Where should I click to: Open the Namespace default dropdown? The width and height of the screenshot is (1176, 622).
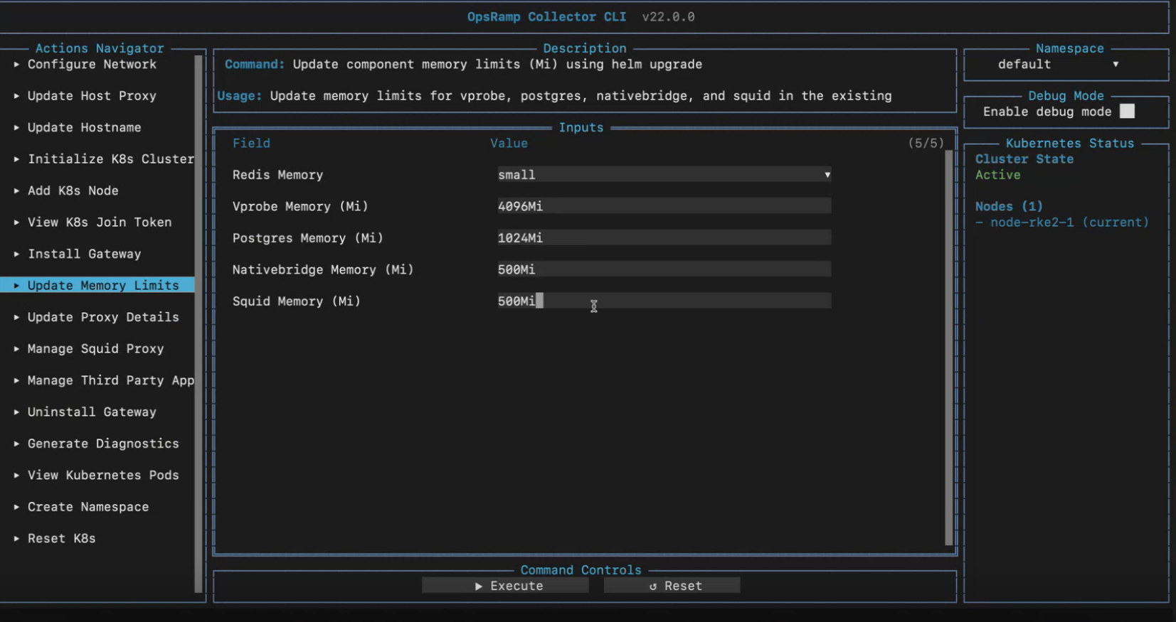[x=1058, y=65]
